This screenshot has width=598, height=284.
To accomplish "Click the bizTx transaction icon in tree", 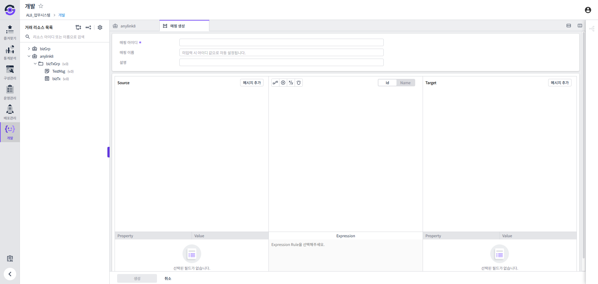I will (47, 79).
